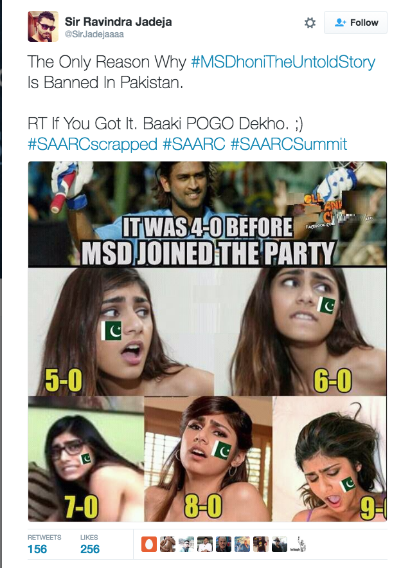Screen dimensions: 410x568
Task: Open Sir Ravindra Jadeja's profile picture
Action: (x=43, y=26)
